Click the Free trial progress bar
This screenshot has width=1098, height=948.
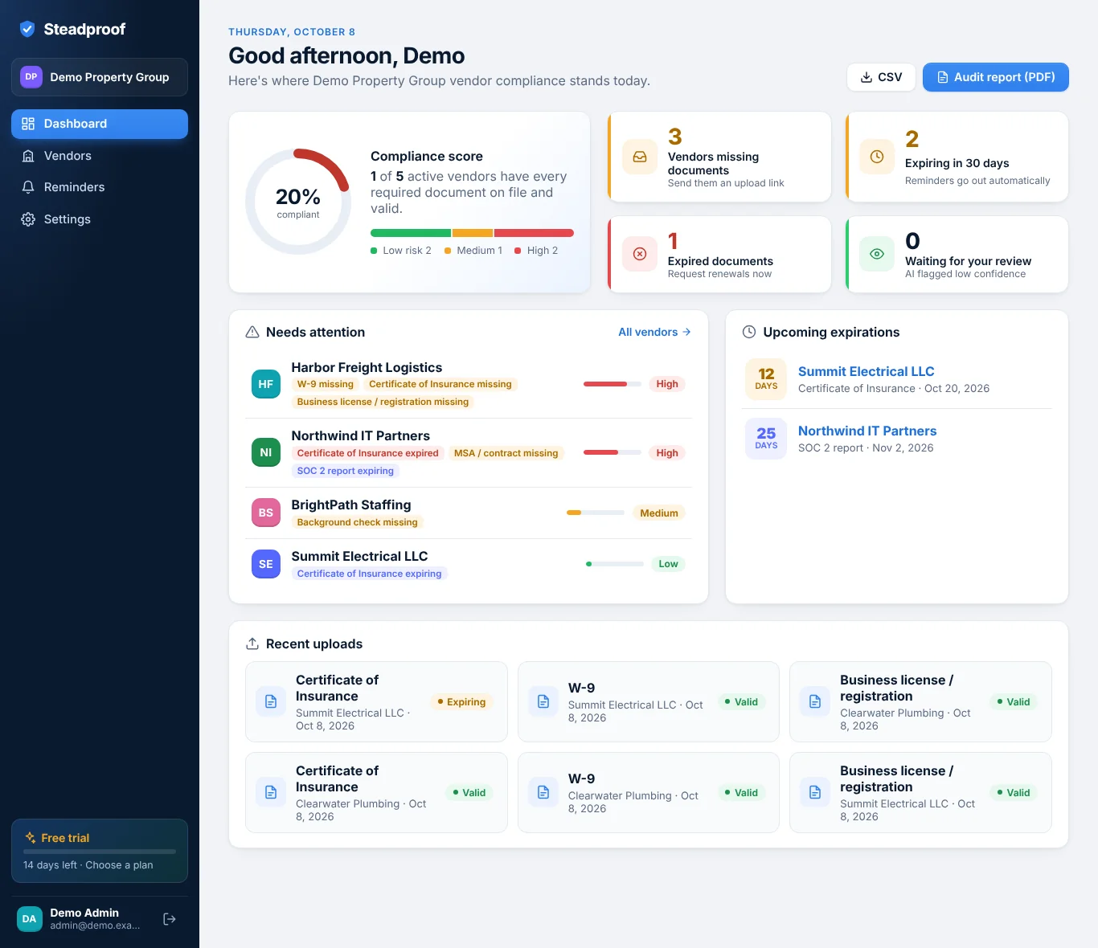tap(100, 852)
